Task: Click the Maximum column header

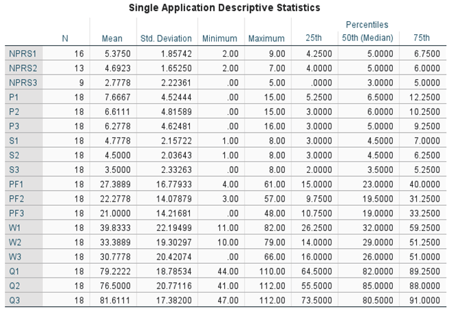Action: tap(266, 38)
